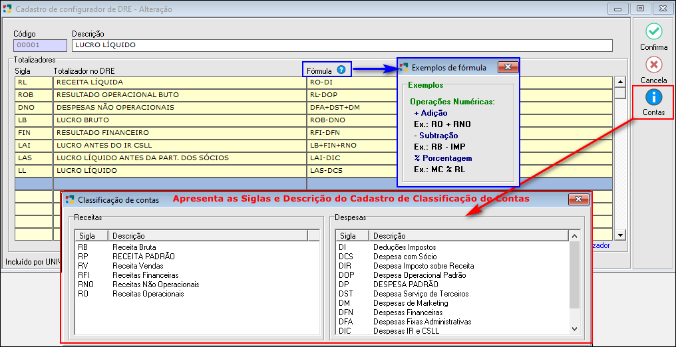676x347 pixels.
Task: Select Deduções Impostos row in Despesas
Action: [452, 247]
